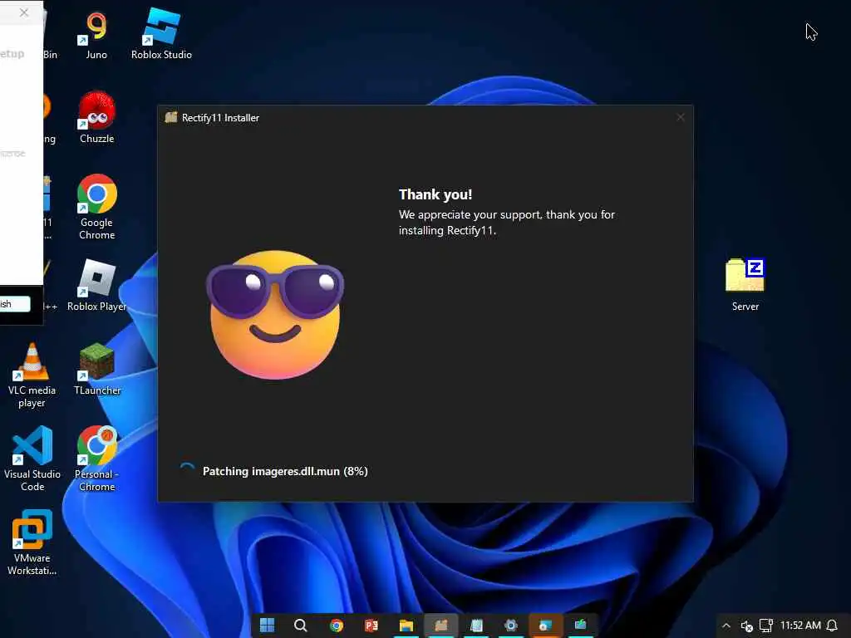Launch the Roblox Player shortcut
Image resolution: width=851 pixels, height=638 pixels.
click(96, 286)
